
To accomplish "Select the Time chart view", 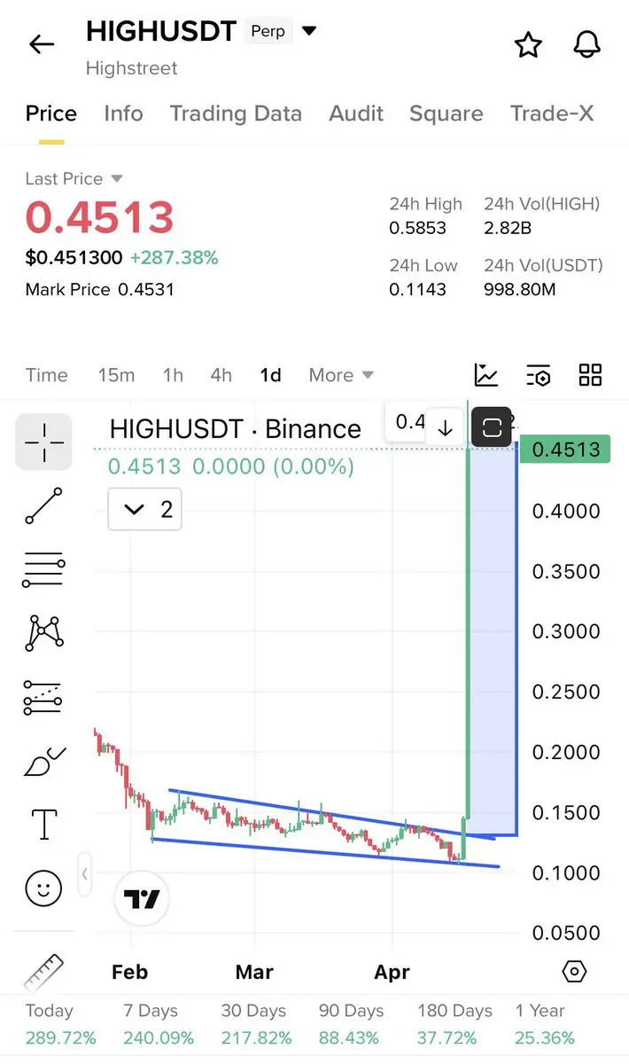I will [x=46, y=375].
